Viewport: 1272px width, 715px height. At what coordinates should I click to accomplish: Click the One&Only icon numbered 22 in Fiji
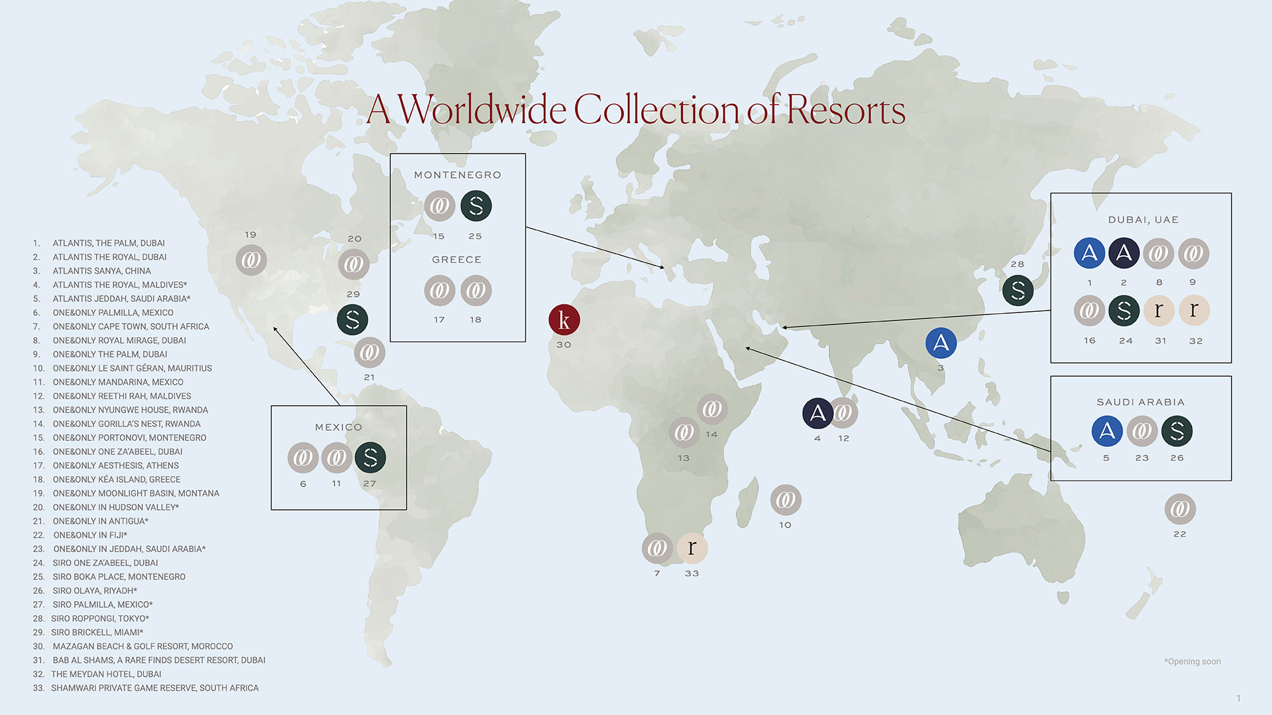1180,509
